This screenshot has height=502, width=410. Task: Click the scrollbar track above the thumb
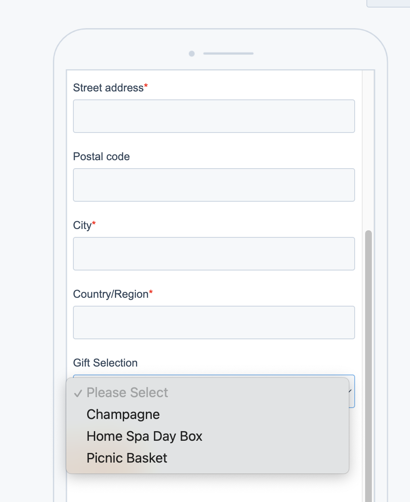click(368, 150)
